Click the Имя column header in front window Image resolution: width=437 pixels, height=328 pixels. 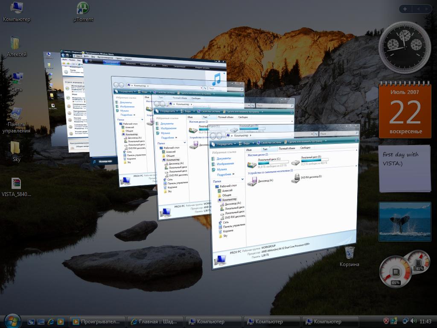click(x=253, y=150)
